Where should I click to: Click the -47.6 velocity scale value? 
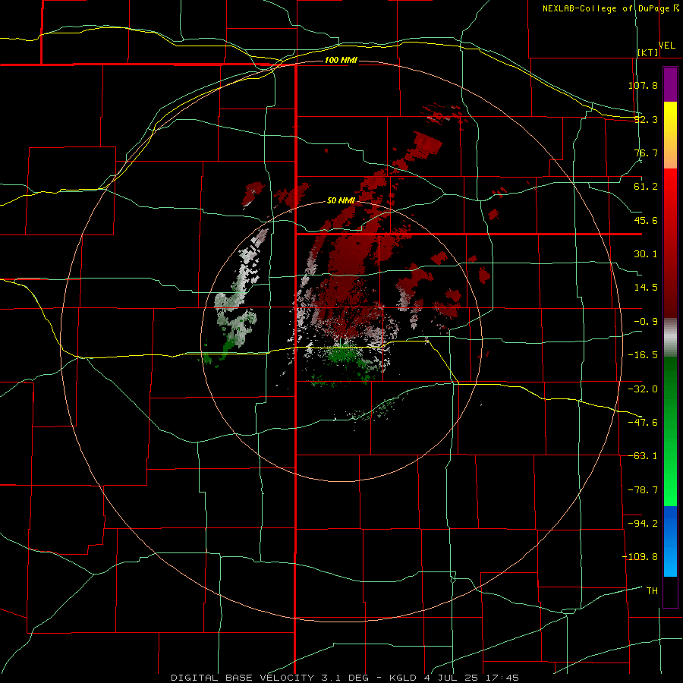point(643,423)
